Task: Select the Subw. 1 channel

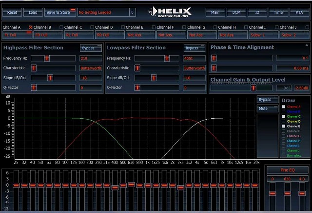Action: pos(263,35)
